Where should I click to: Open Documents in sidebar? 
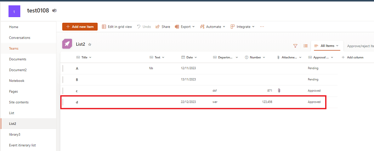click(x=17, y=59)
